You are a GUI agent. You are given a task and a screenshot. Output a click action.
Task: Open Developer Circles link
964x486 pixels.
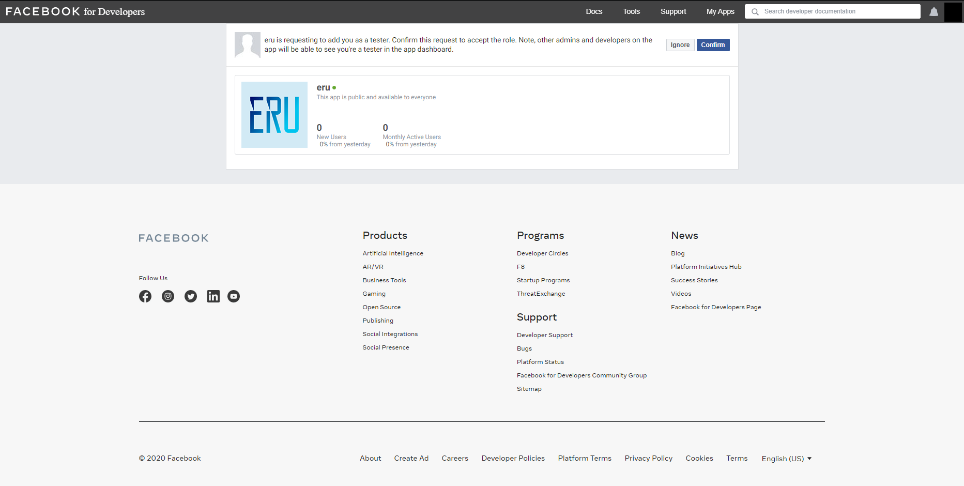(542, 253)
